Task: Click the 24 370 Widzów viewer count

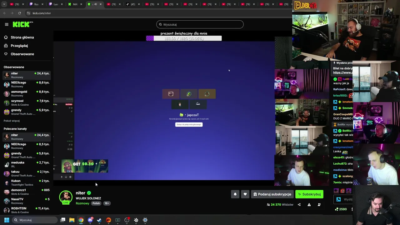Action: pyautogui.click(x=280, y=205)
